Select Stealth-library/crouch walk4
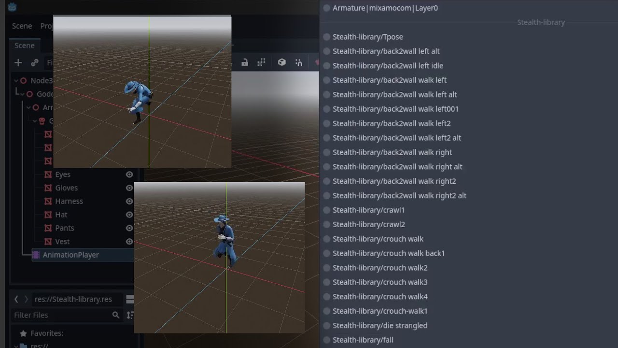Screen dimensions: 618x348 click(380, 297)
